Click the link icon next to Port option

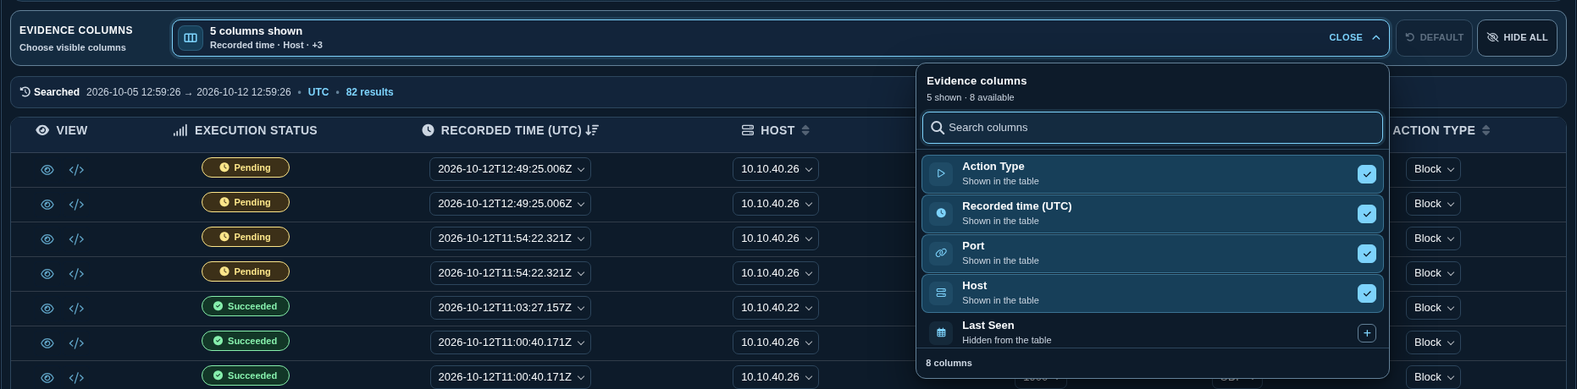point(941,253)
